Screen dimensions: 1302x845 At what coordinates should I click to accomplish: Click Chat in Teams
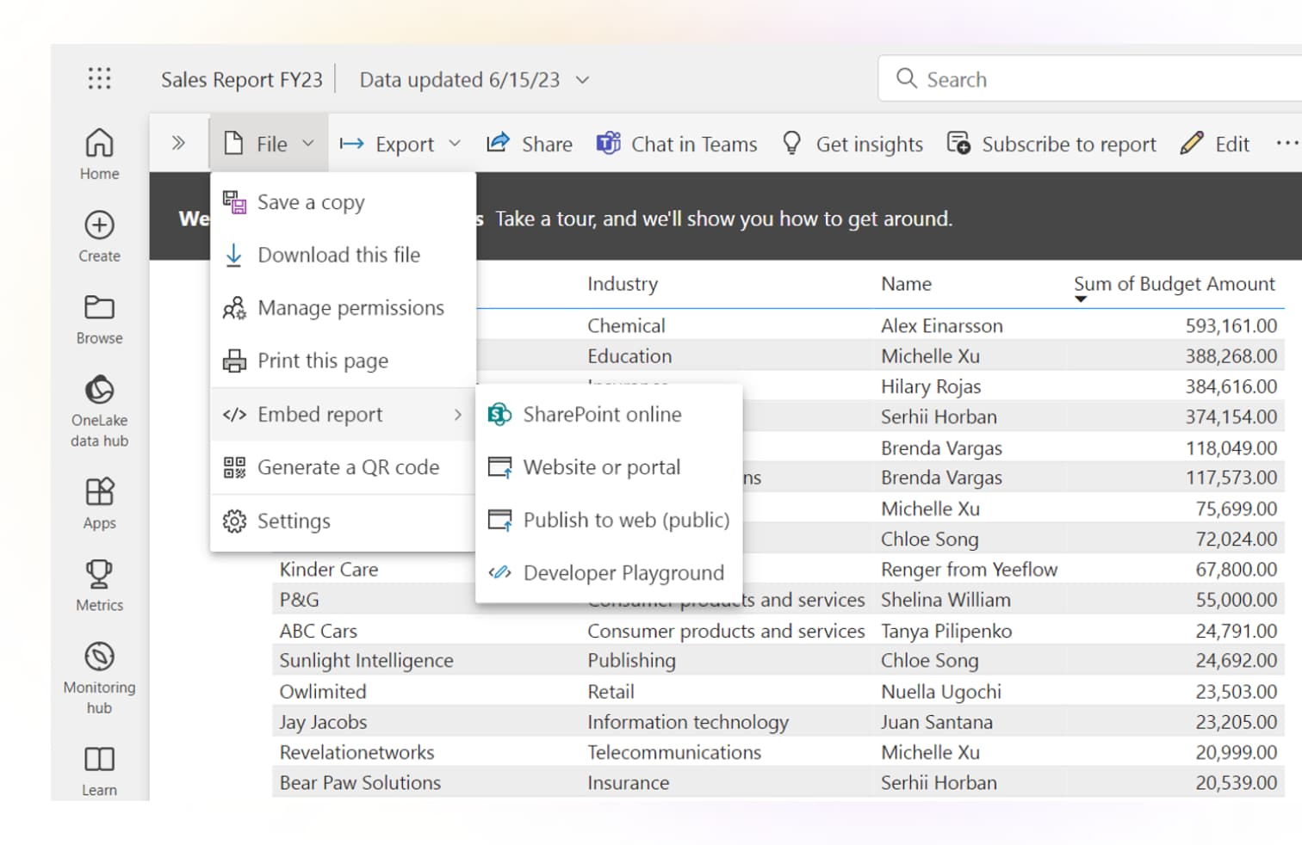677,144
